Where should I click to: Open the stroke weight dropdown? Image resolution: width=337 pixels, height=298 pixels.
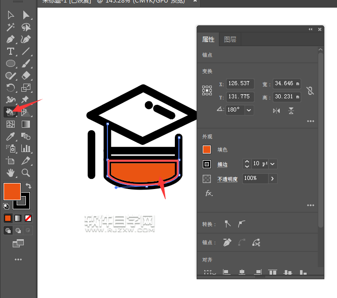tap(273, 164)
